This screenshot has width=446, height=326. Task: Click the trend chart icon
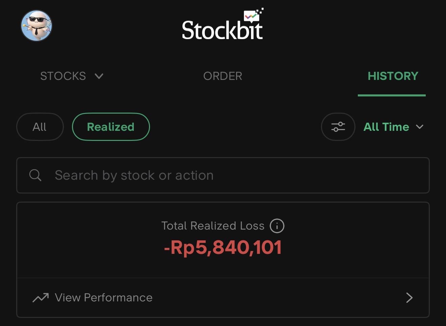(41, 298)
